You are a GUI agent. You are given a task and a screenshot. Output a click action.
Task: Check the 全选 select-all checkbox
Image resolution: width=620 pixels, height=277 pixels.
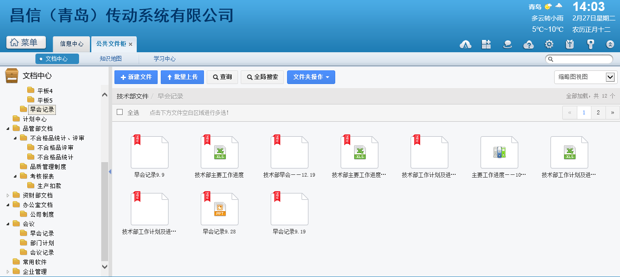point(120,112)
